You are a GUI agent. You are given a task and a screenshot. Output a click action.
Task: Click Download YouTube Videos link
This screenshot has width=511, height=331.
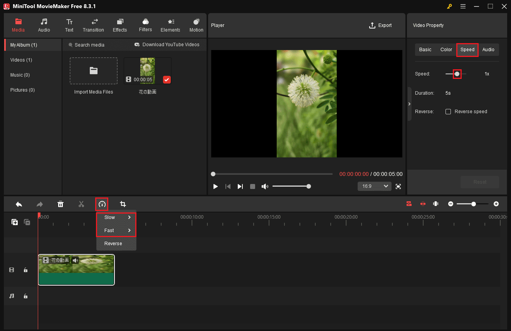167,45
